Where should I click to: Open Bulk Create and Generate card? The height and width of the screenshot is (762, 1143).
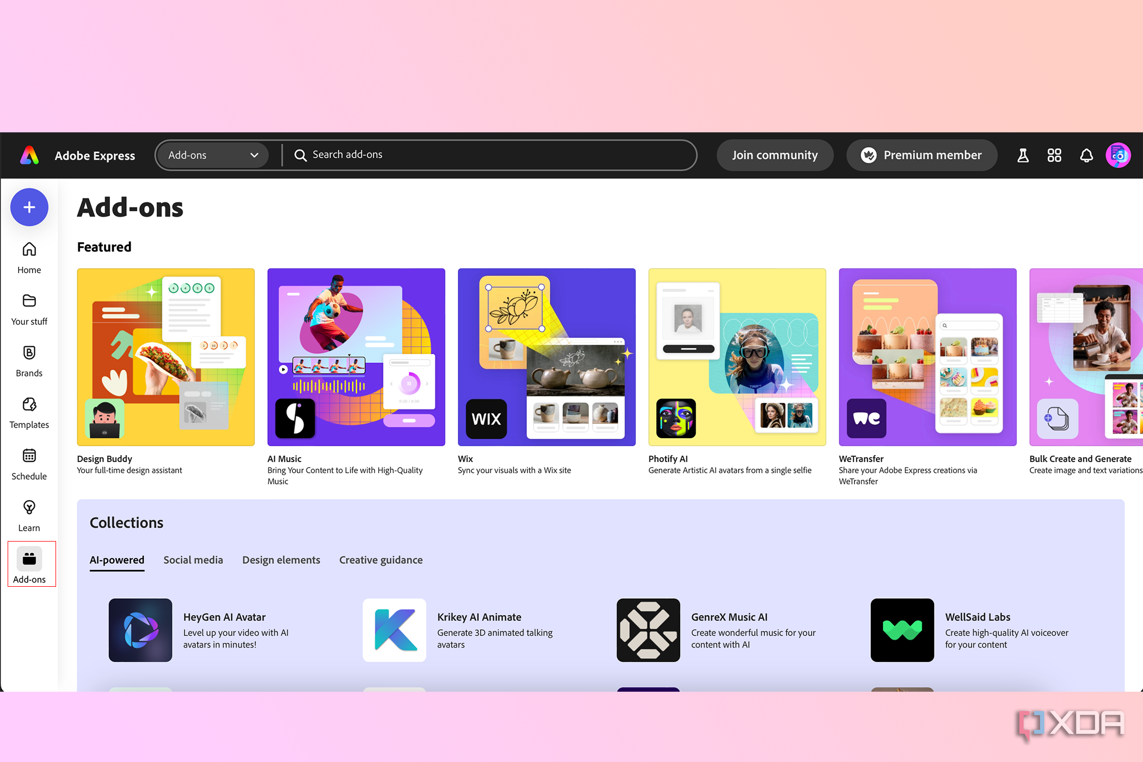tap(1086, 357)
